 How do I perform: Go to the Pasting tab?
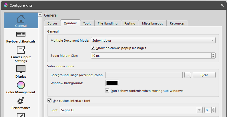tap(130, 23)
